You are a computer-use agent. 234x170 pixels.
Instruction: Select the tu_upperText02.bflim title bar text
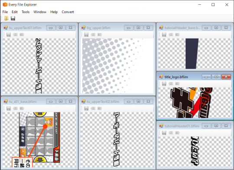point(103,101)
